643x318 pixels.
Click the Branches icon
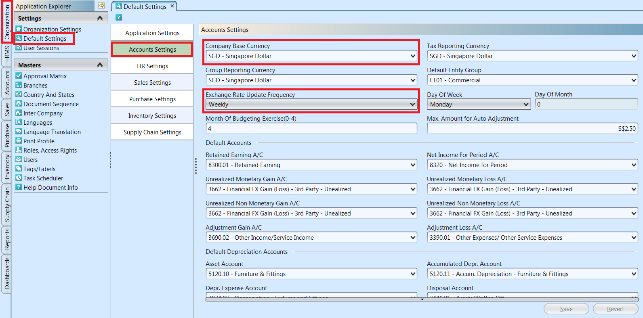(x=19, y=85)
